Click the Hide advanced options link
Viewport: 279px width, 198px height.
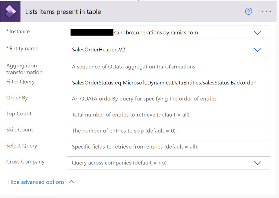pyautogui.click(x=36, y=182)
